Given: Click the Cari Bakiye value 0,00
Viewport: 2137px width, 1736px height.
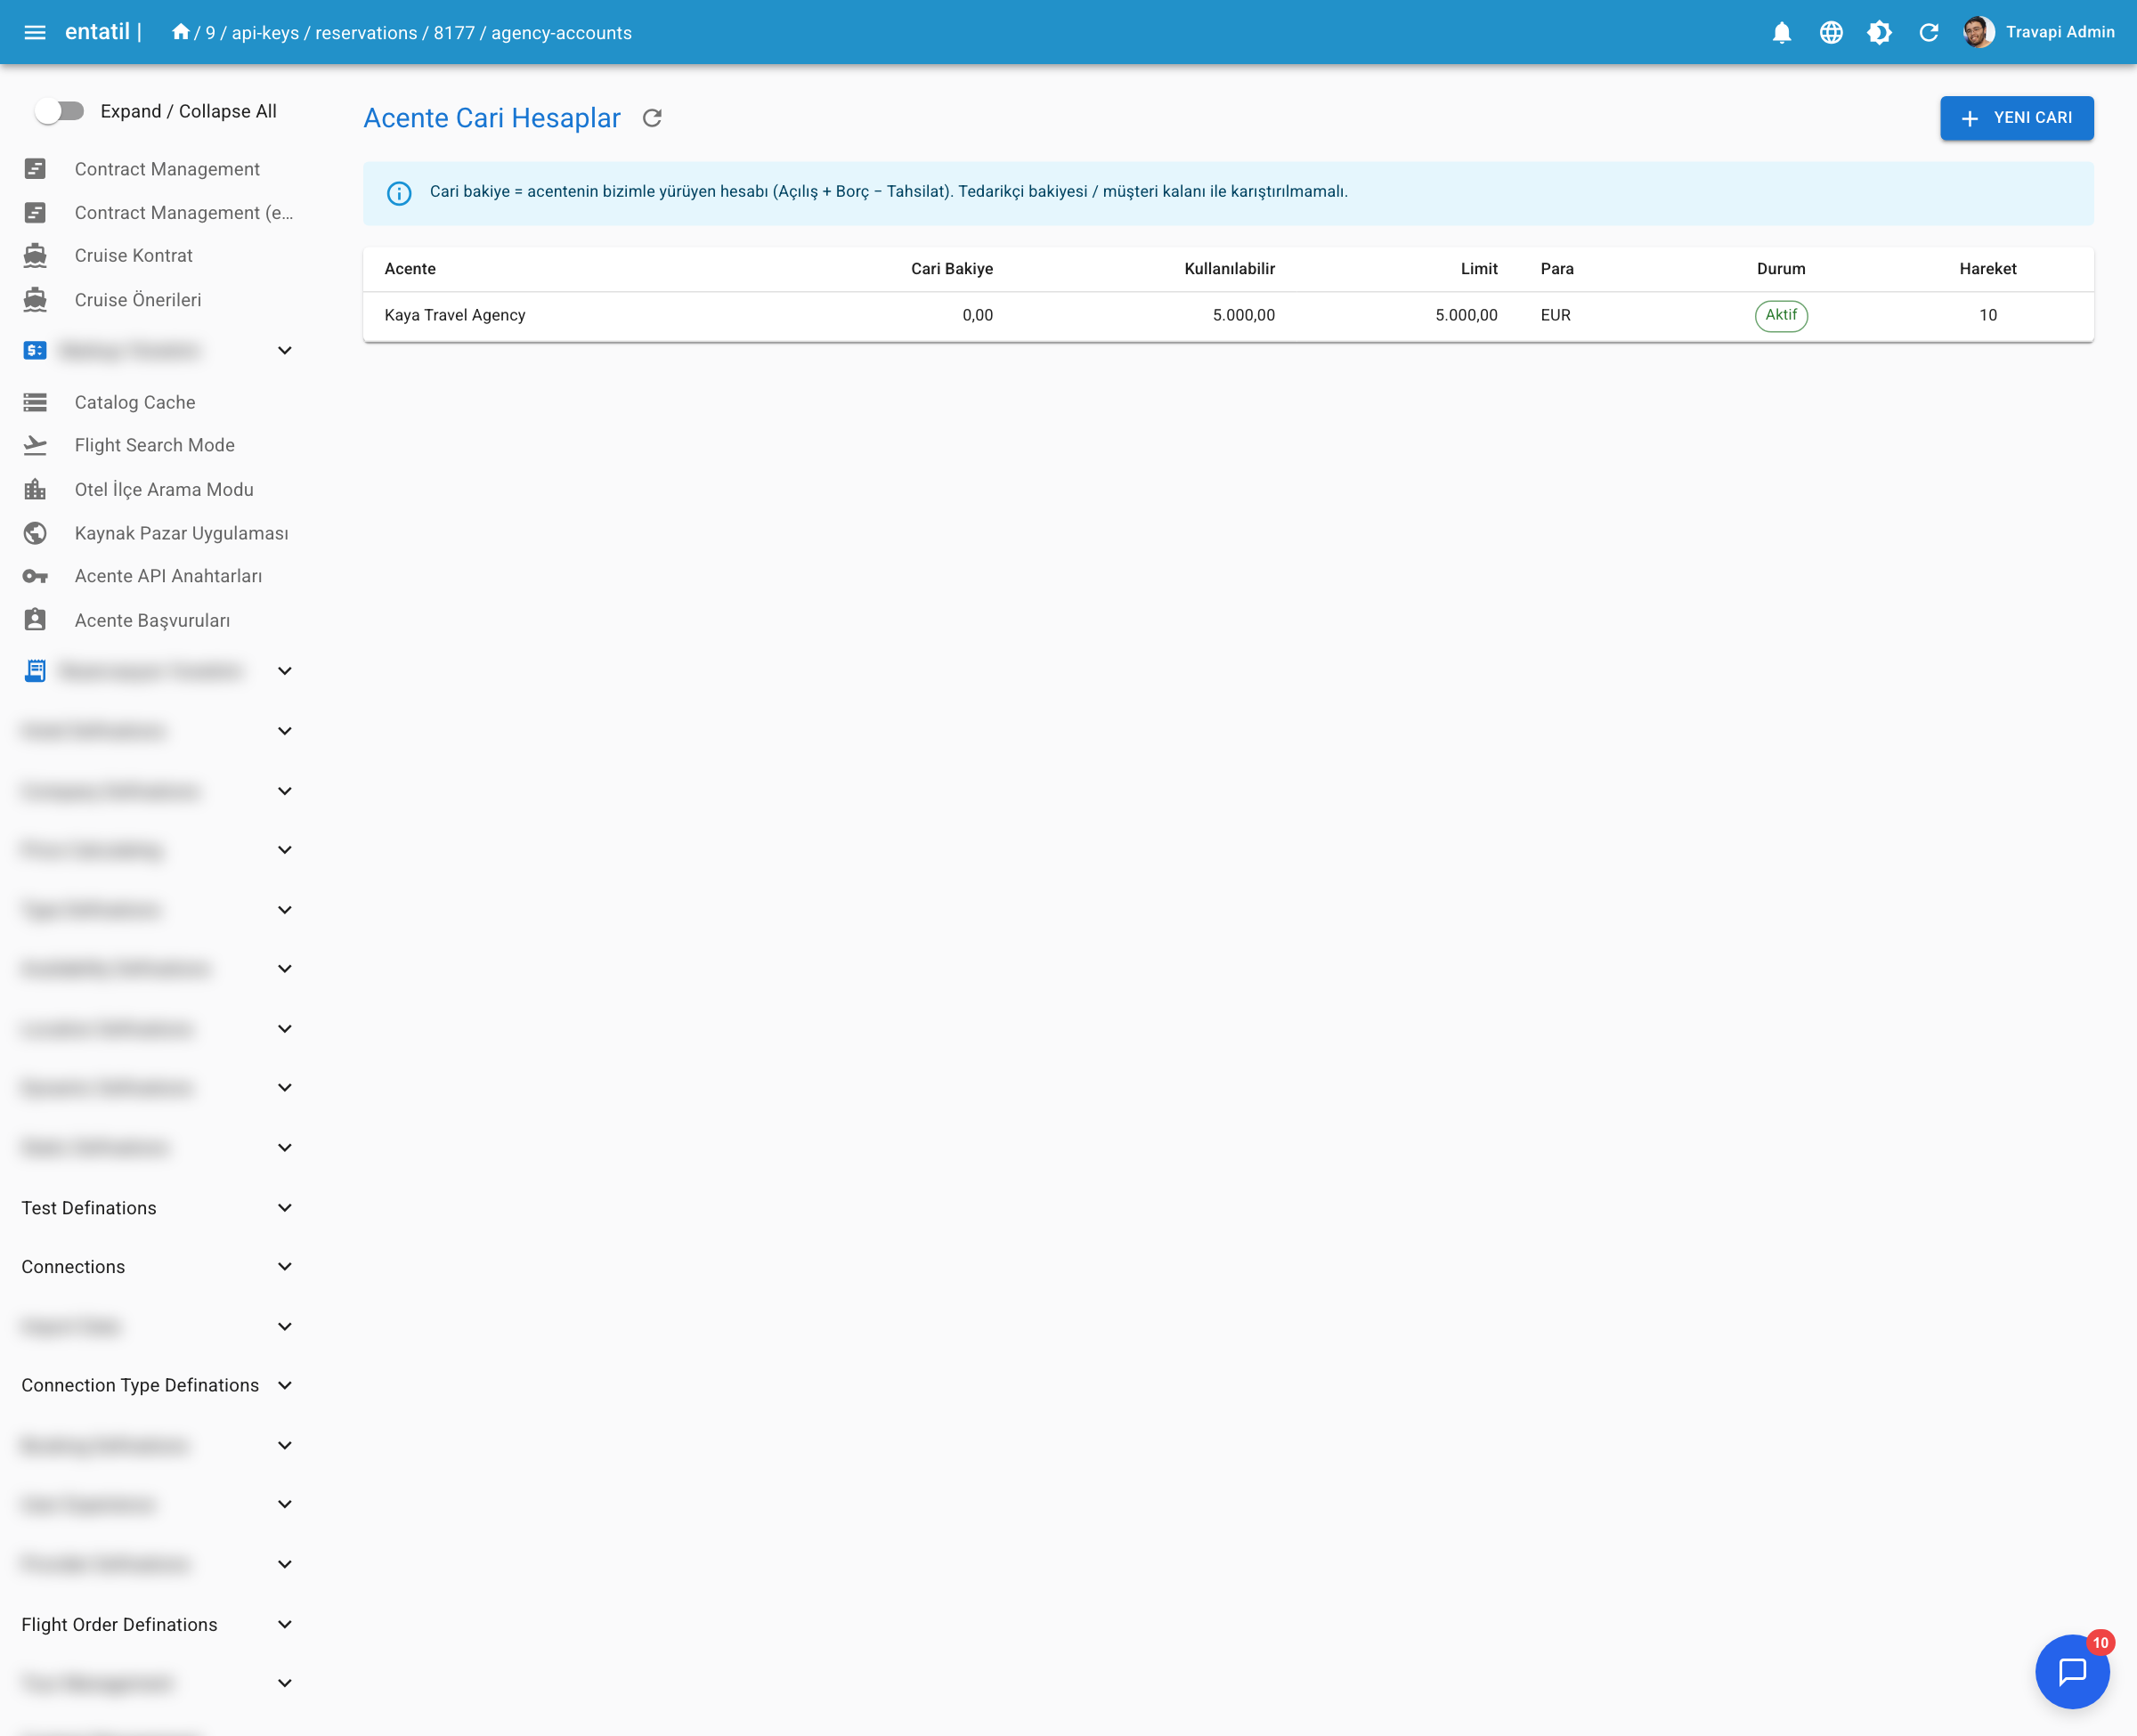Looking at the screenshot, I should (977, 315).
